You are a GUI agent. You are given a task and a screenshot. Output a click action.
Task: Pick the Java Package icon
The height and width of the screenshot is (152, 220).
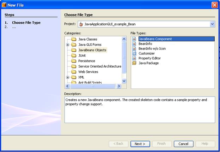click(134, 63)
